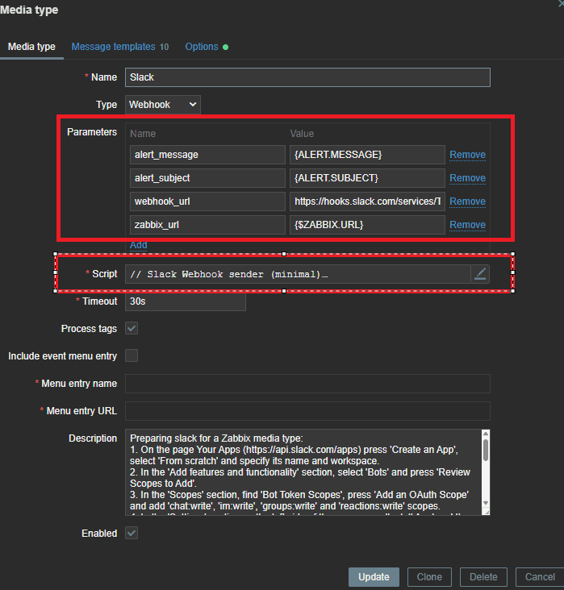Remove the alert_message parameter

(467, 155)
